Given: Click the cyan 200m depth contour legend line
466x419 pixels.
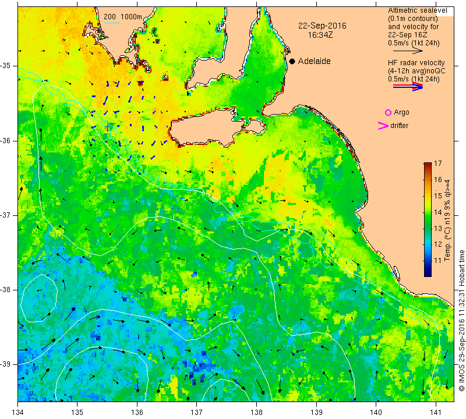Looking at the screenshot, I should tap(112, 23).
